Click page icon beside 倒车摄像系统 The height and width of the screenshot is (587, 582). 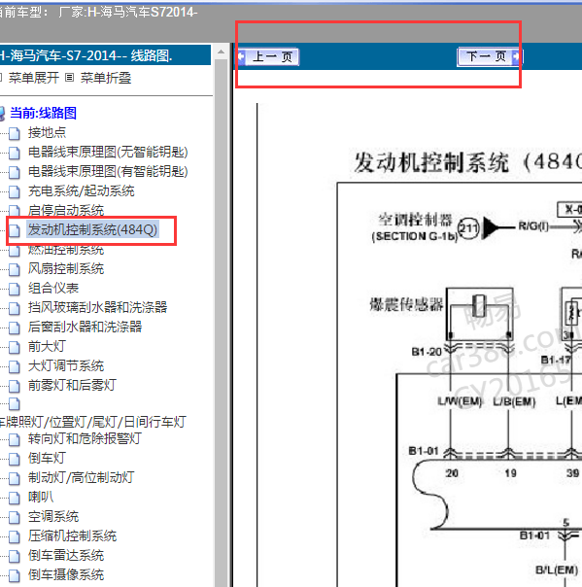(x=15, y=575)
